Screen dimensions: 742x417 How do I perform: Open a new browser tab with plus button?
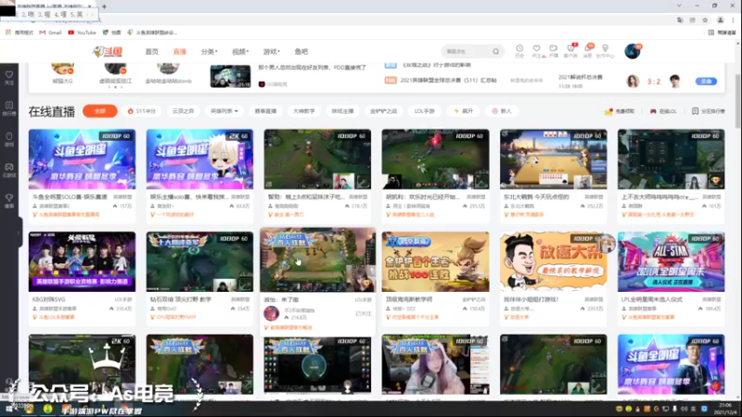point(104,6)
